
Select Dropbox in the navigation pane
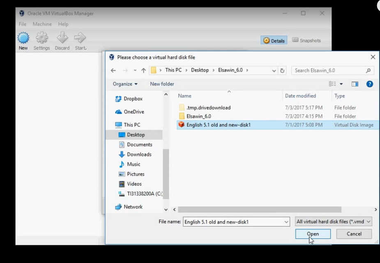click(129, 99)
